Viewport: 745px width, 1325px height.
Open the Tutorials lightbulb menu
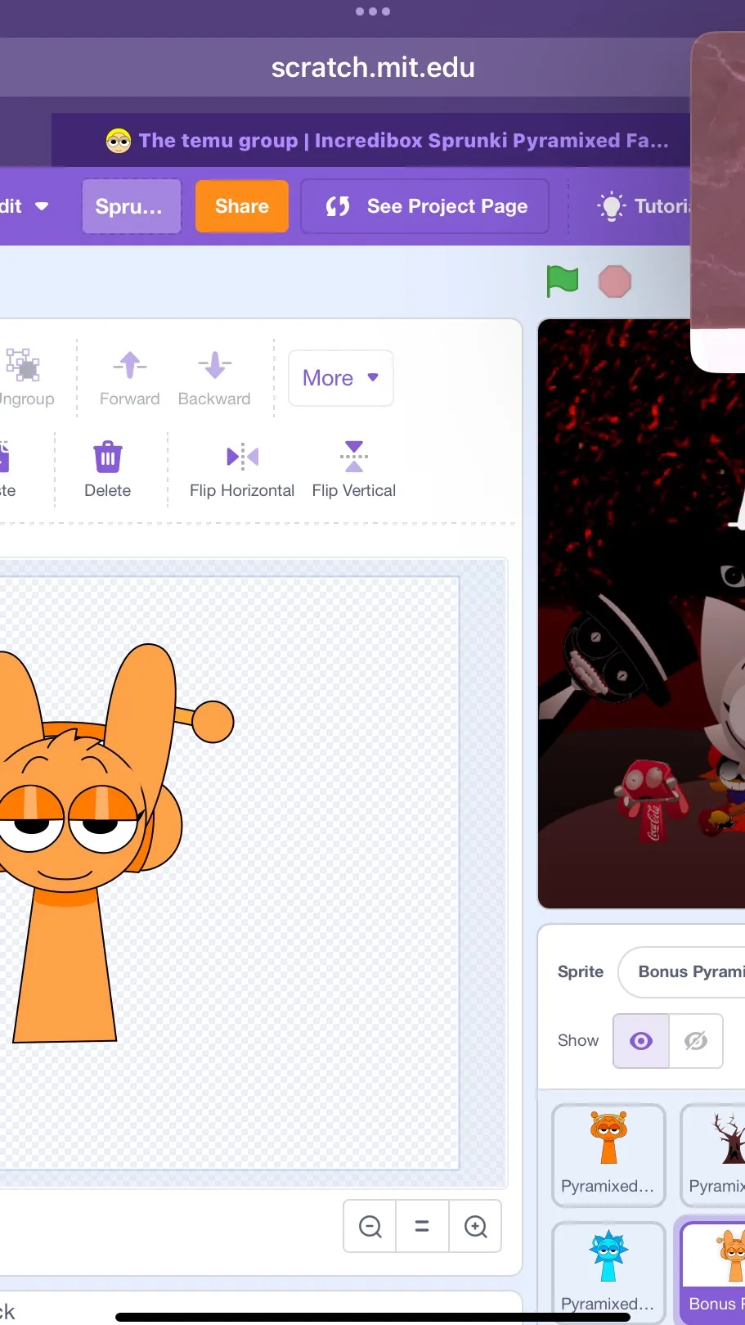coord(646,206)
